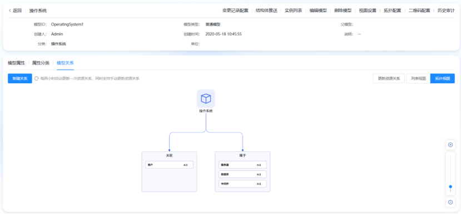Select the 关联 relation group title

[x=169, y=155]
